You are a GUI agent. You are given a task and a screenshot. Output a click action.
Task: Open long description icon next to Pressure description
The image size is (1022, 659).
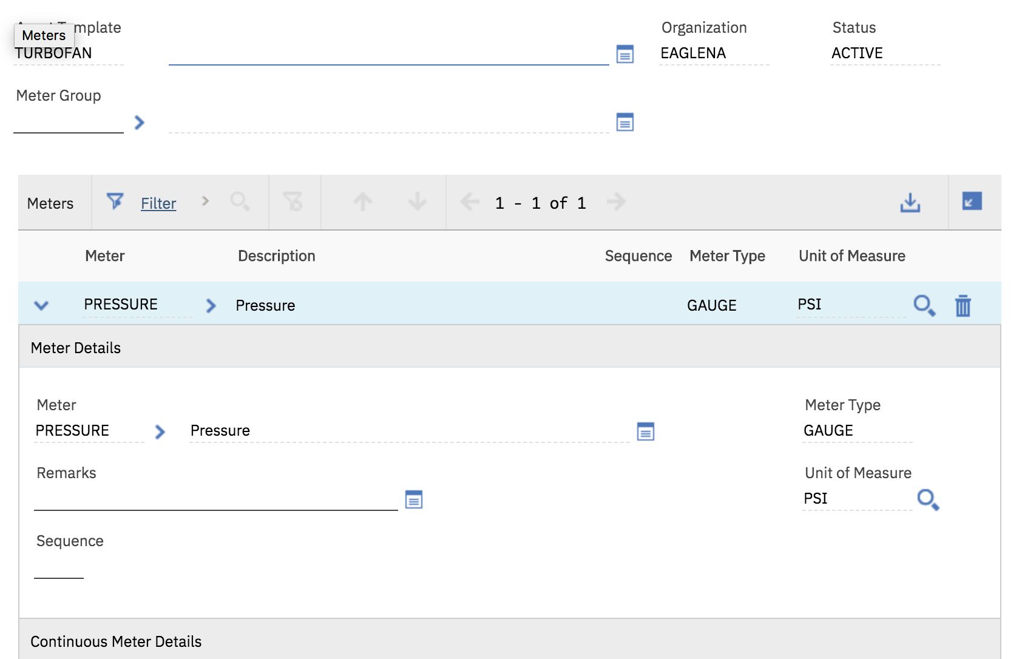tap(645, 431)
